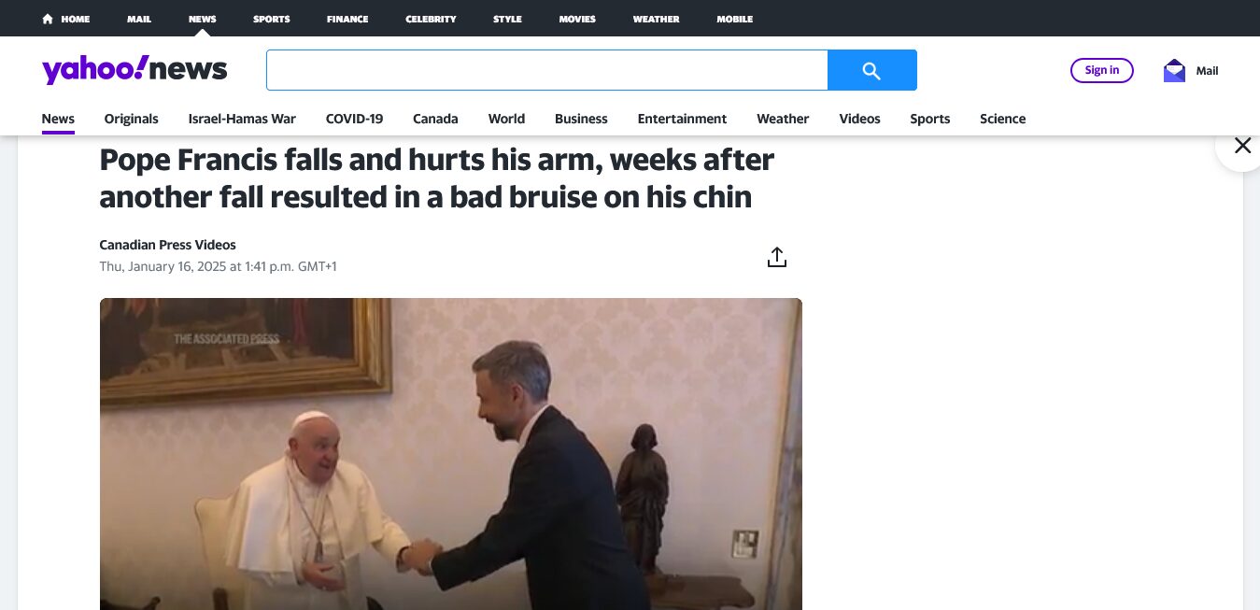Click the Sign in button
1260x610 pixels.
click(x=1102, y=70)
